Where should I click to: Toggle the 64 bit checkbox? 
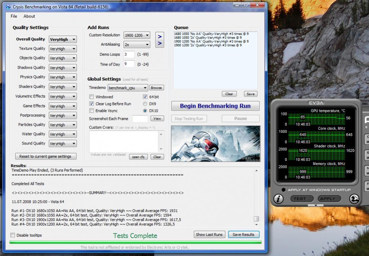click(x=145, y=97)
